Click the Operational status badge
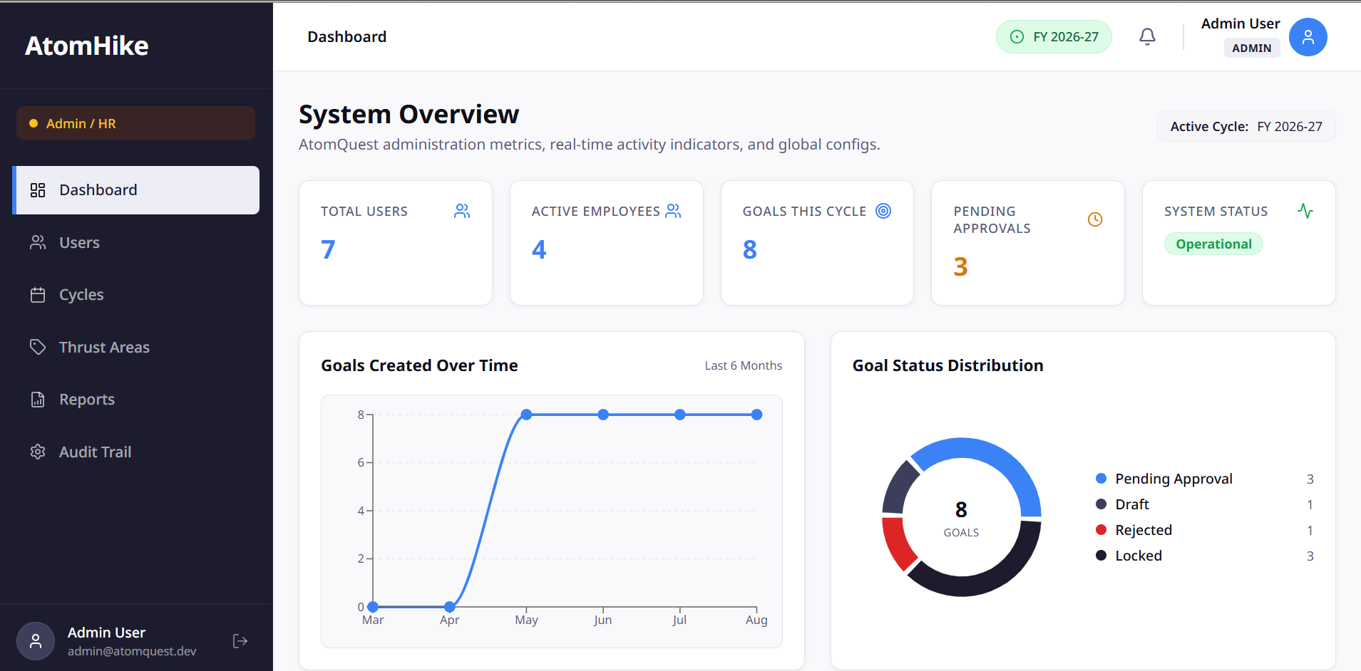 1213,244
